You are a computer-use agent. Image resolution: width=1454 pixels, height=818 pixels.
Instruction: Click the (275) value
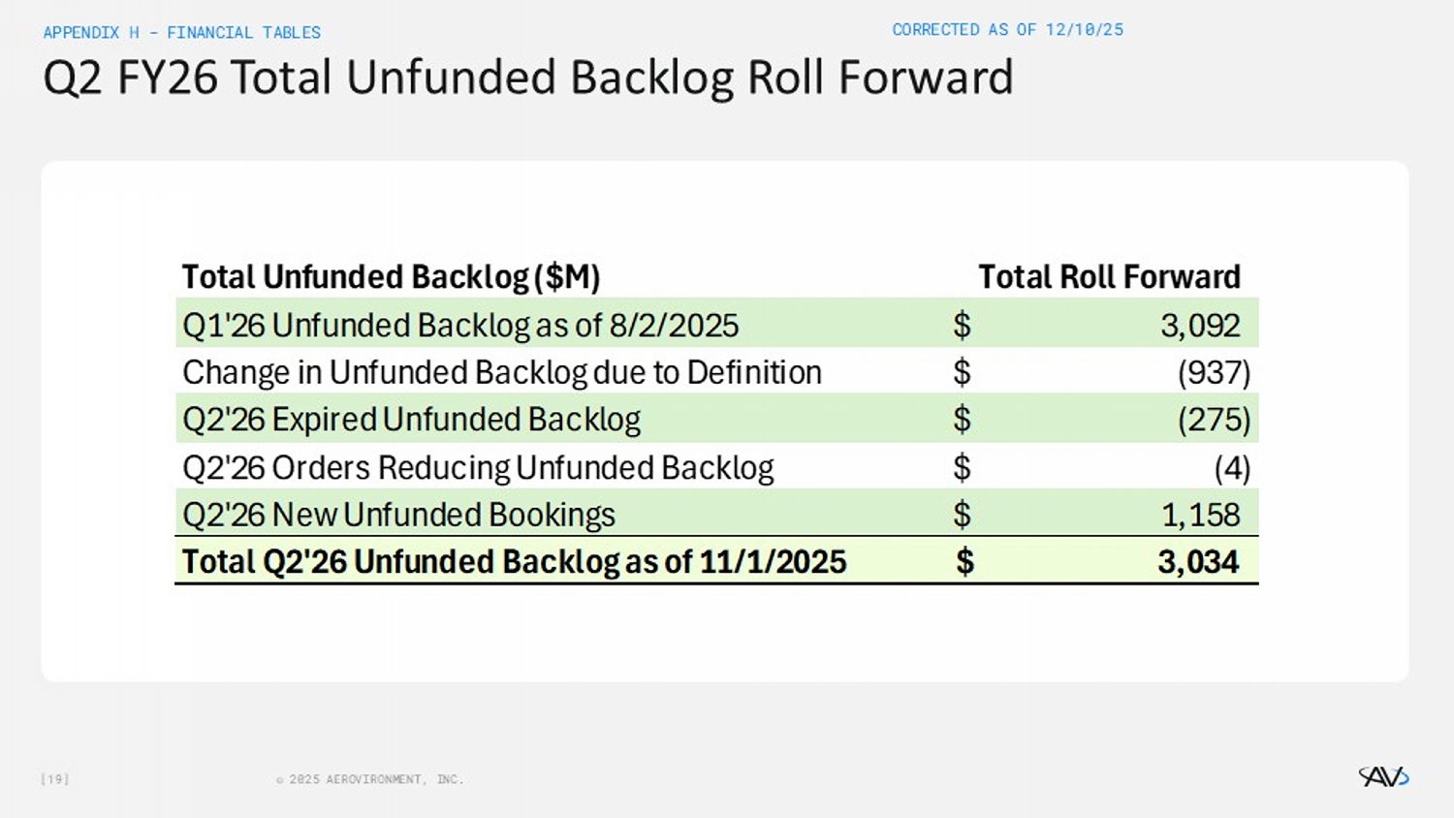click(x=1213, y=420)
